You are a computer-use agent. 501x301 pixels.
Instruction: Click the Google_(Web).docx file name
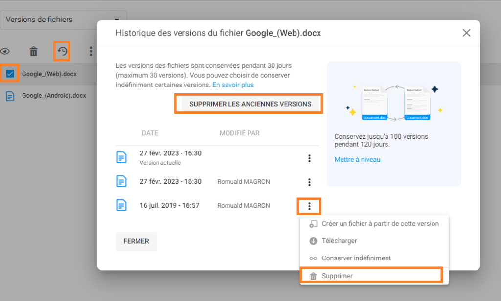(x=49, y=74)
